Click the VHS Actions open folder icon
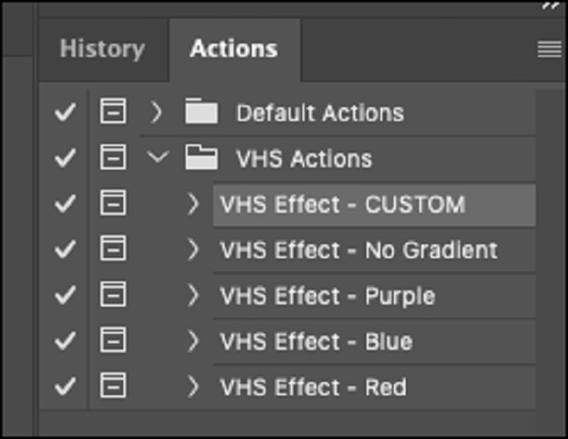The image size is (568, 439). coord(201,158)
